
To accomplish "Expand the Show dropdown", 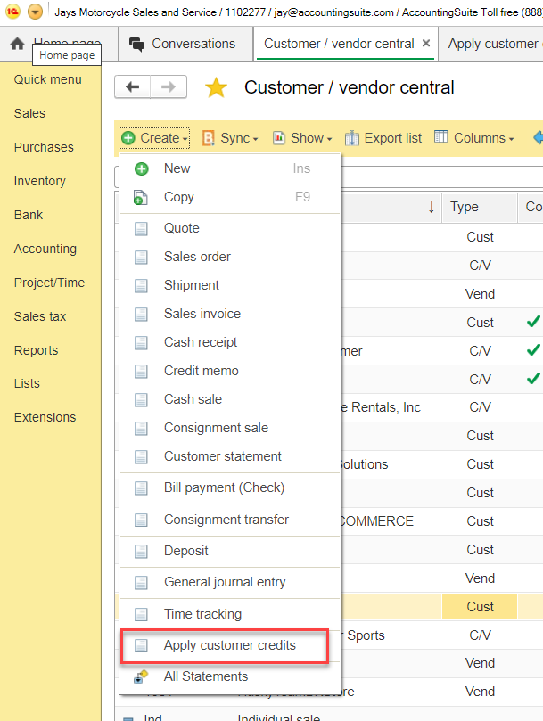I will (302, 138).
